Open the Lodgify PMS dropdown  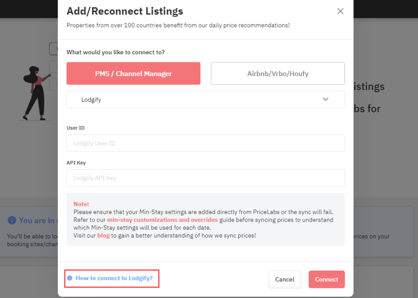pyautogui.click(x=206, y=99)
